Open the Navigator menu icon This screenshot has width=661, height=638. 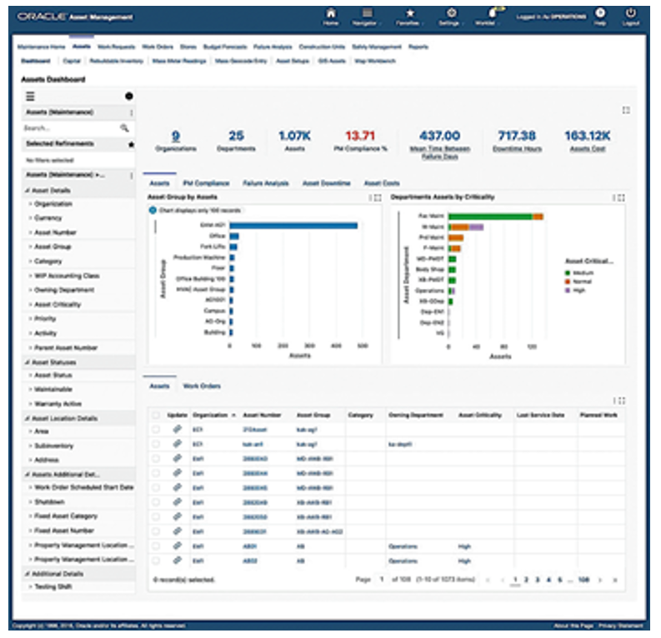point(367,12)
